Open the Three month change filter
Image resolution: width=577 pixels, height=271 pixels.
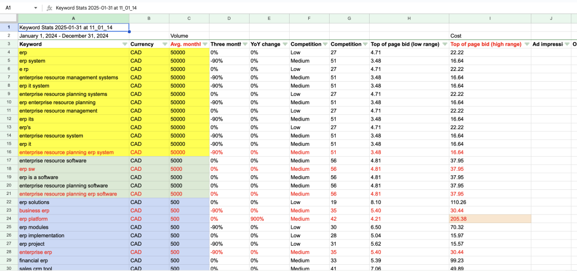click(x=245, y=44)
